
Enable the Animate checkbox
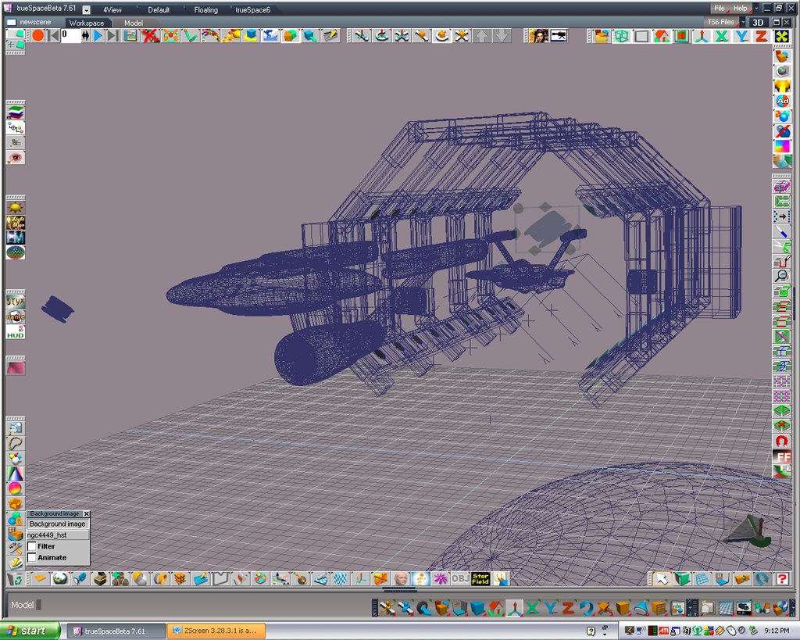coord(32,558)
